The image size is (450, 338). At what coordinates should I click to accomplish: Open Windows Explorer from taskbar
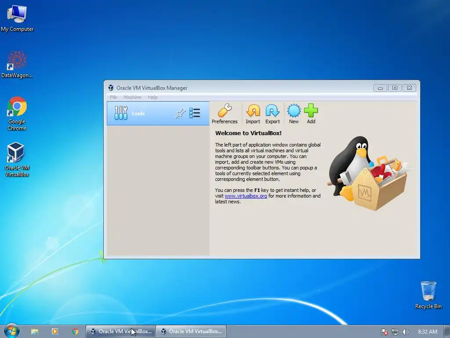[x=35, y=331]
